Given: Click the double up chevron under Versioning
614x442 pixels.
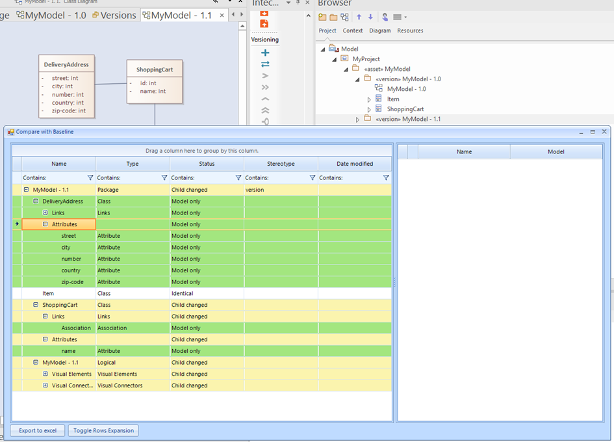Looking at the screenshot, I should coord(265,110).
